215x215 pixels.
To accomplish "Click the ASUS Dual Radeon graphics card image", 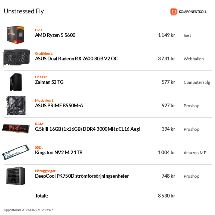I will 16,58.
